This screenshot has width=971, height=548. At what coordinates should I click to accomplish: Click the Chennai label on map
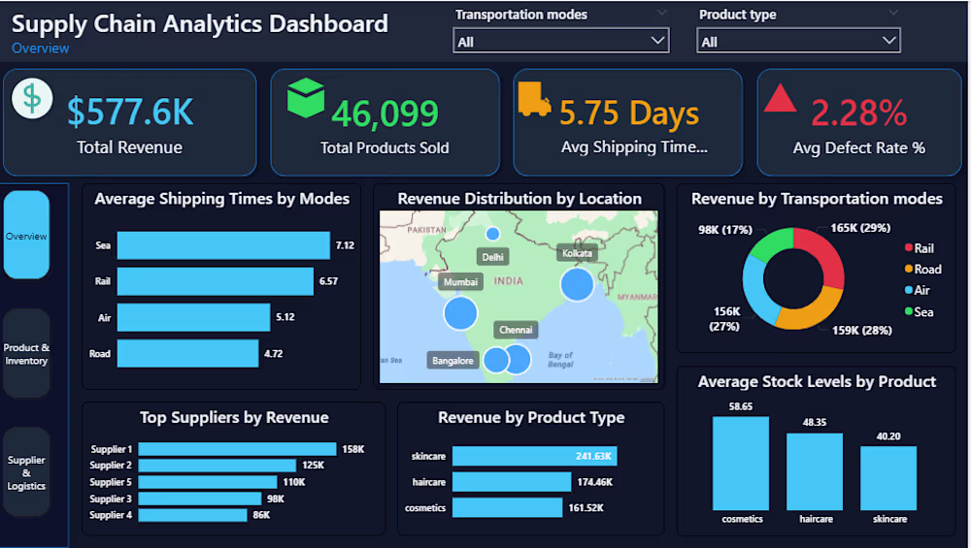tap(516, 330)
